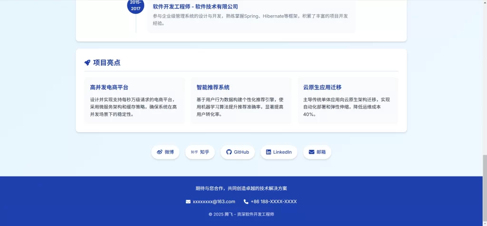The image size is (487, 226).
Task: Click the GitHub octocat icon
Action: [229, 152]
